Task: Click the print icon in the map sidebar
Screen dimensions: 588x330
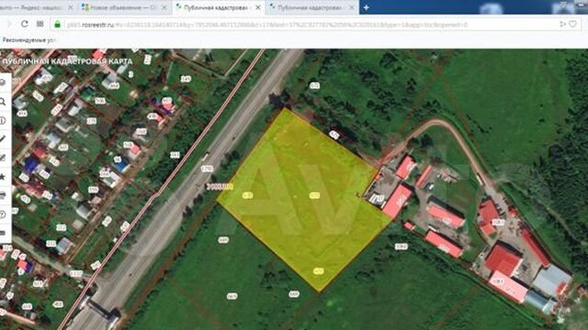Action: point(3,195)
